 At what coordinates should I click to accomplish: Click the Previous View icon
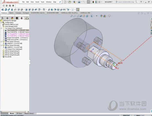coord(78,16)
